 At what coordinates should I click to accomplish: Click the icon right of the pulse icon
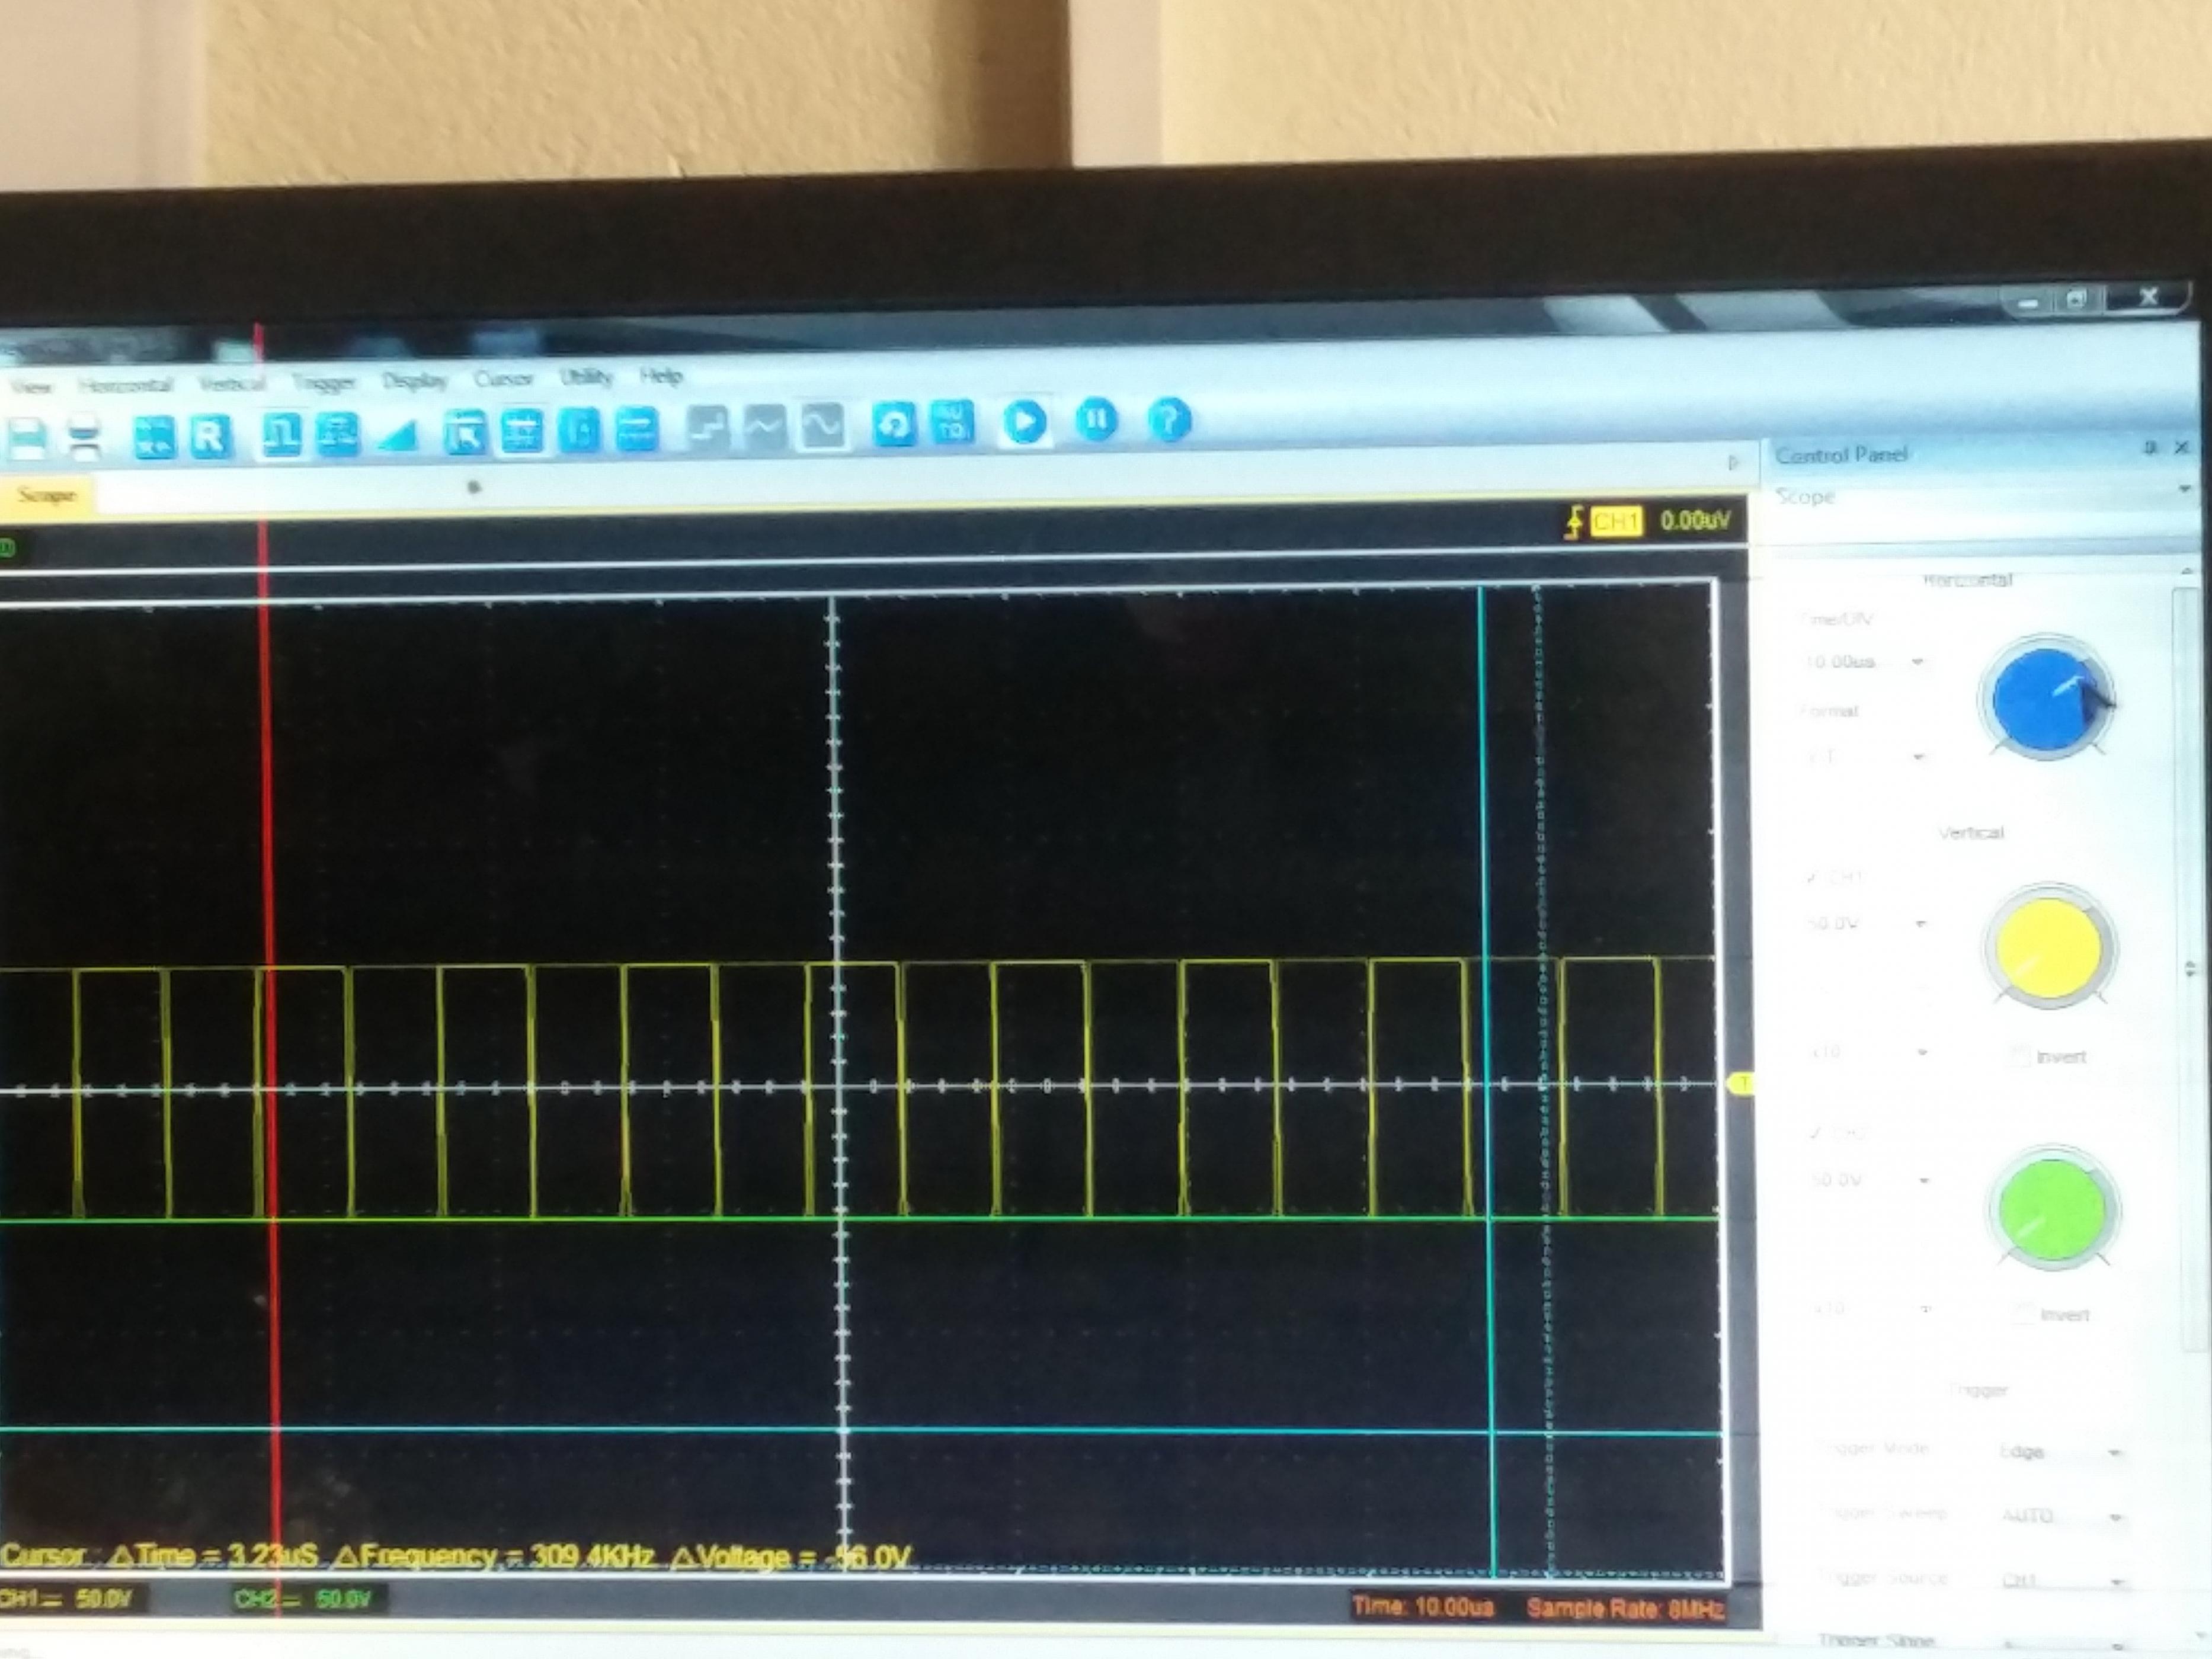click(x=338, y=434)
